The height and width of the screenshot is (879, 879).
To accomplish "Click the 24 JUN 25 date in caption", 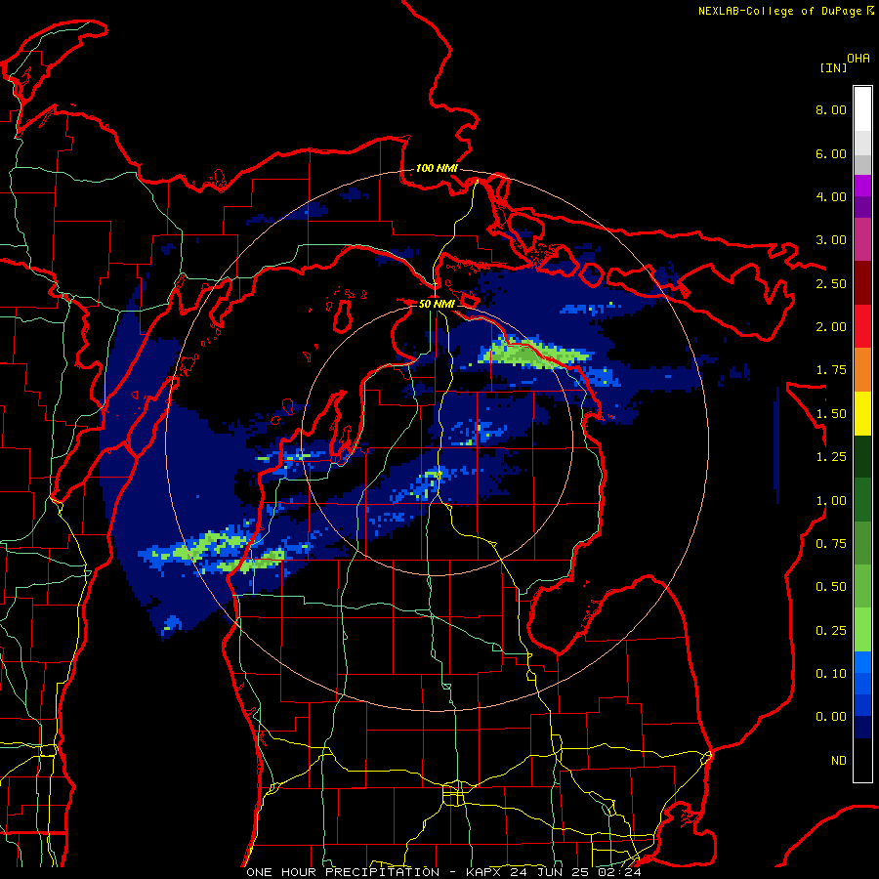I will click(x=551, y=872).
